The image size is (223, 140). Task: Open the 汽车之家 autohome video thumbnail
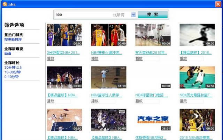click(153, 120)
